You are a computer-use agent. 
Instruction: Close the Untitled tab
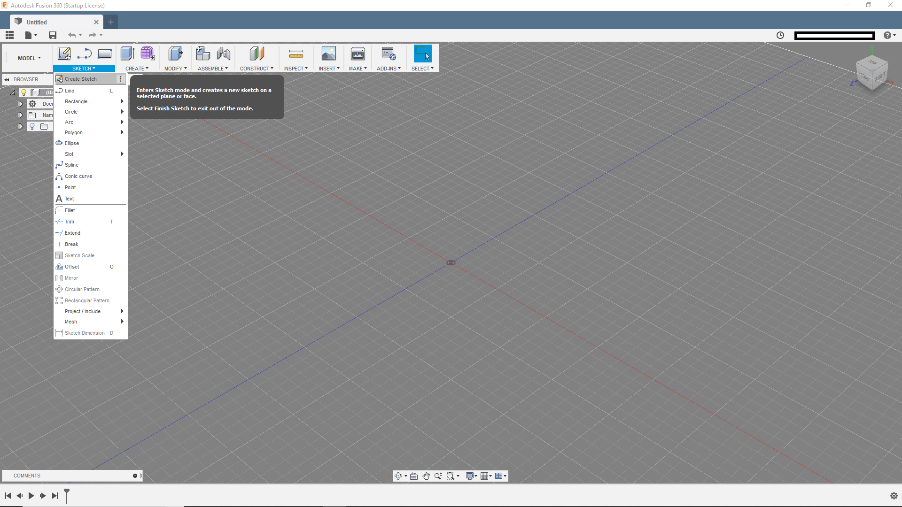pos(96,22)
